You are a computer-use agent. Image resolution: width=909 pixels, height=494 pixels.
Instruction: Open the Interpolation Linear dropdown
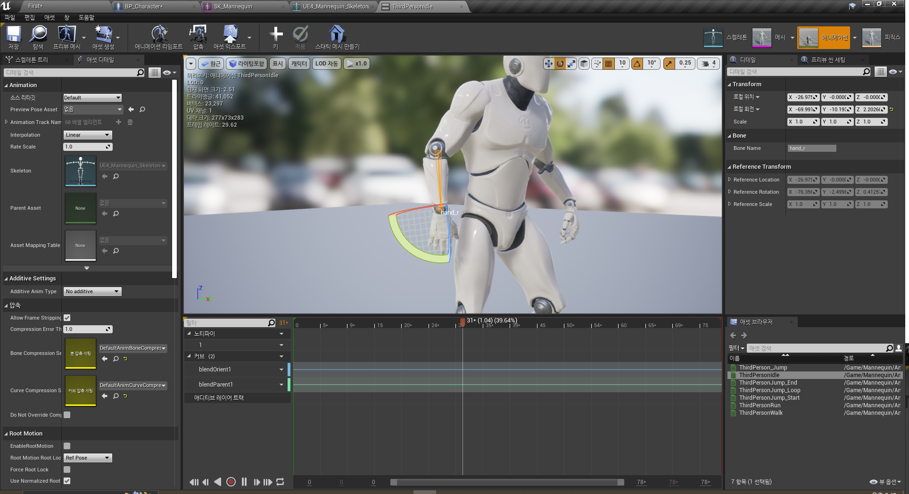click(88, 135)
